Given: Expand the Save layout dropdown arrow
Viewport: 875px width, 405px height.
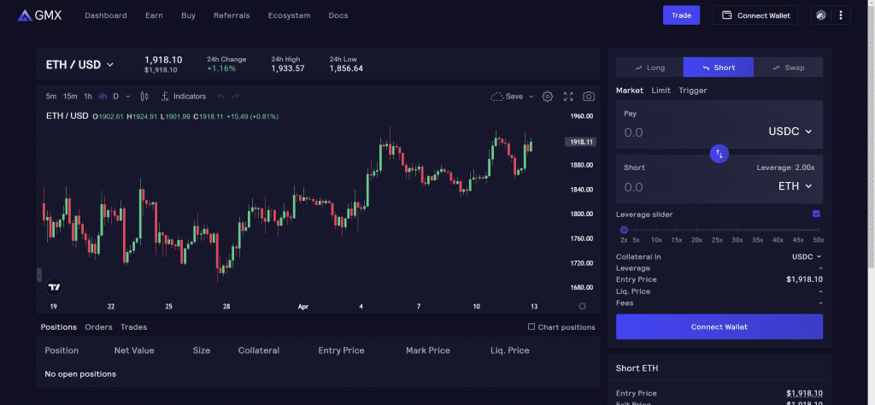Looking at the screenshot, I should pos(531,97).
